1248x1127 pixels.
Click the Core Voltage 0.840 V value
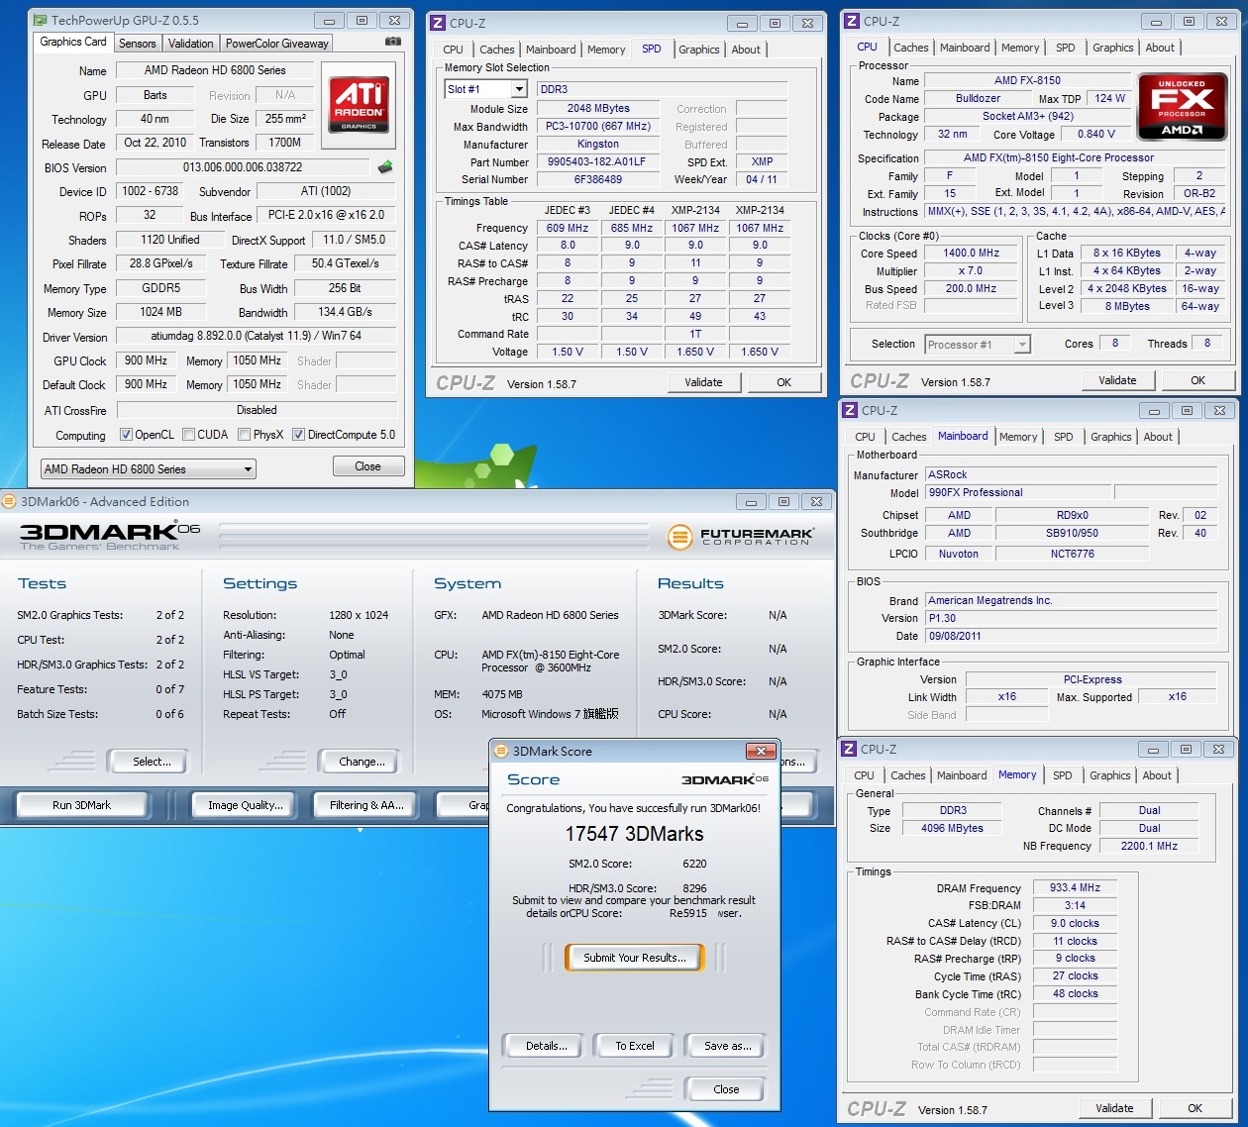(1095, 134)
